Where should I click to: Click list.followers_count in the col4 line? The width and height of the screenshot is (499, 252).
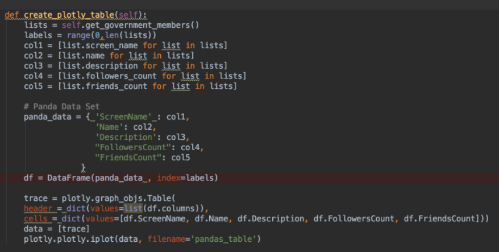[x=103, y=76]
